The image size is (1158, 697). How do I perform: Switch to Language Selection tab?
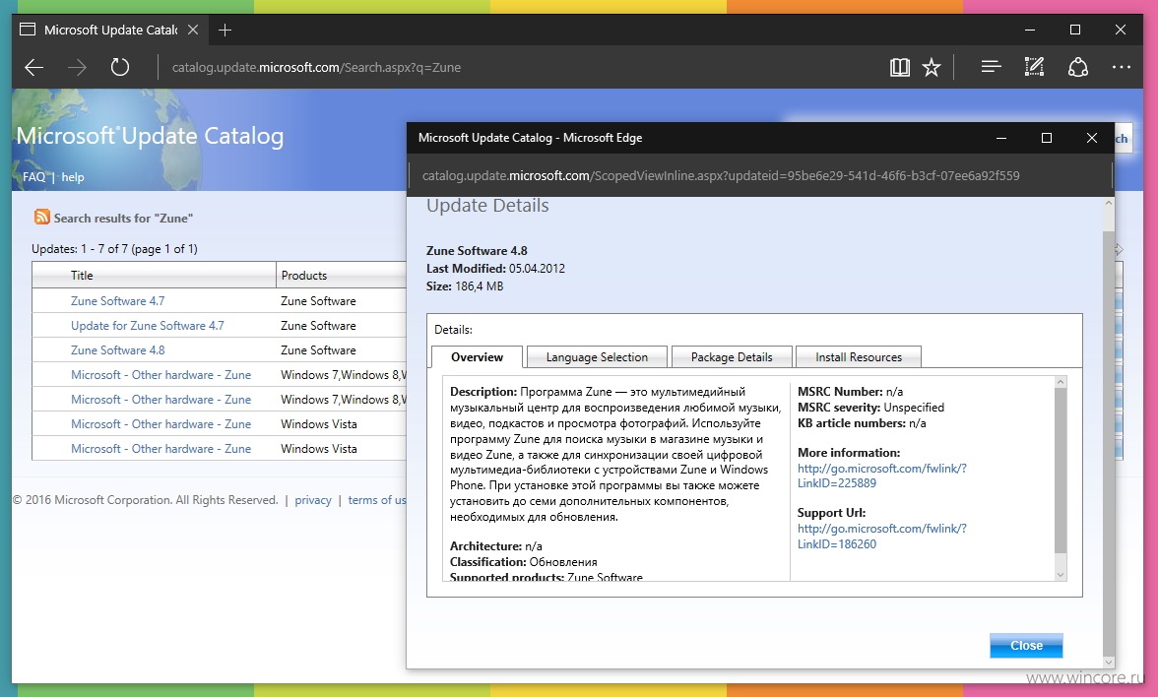[597, 356]
